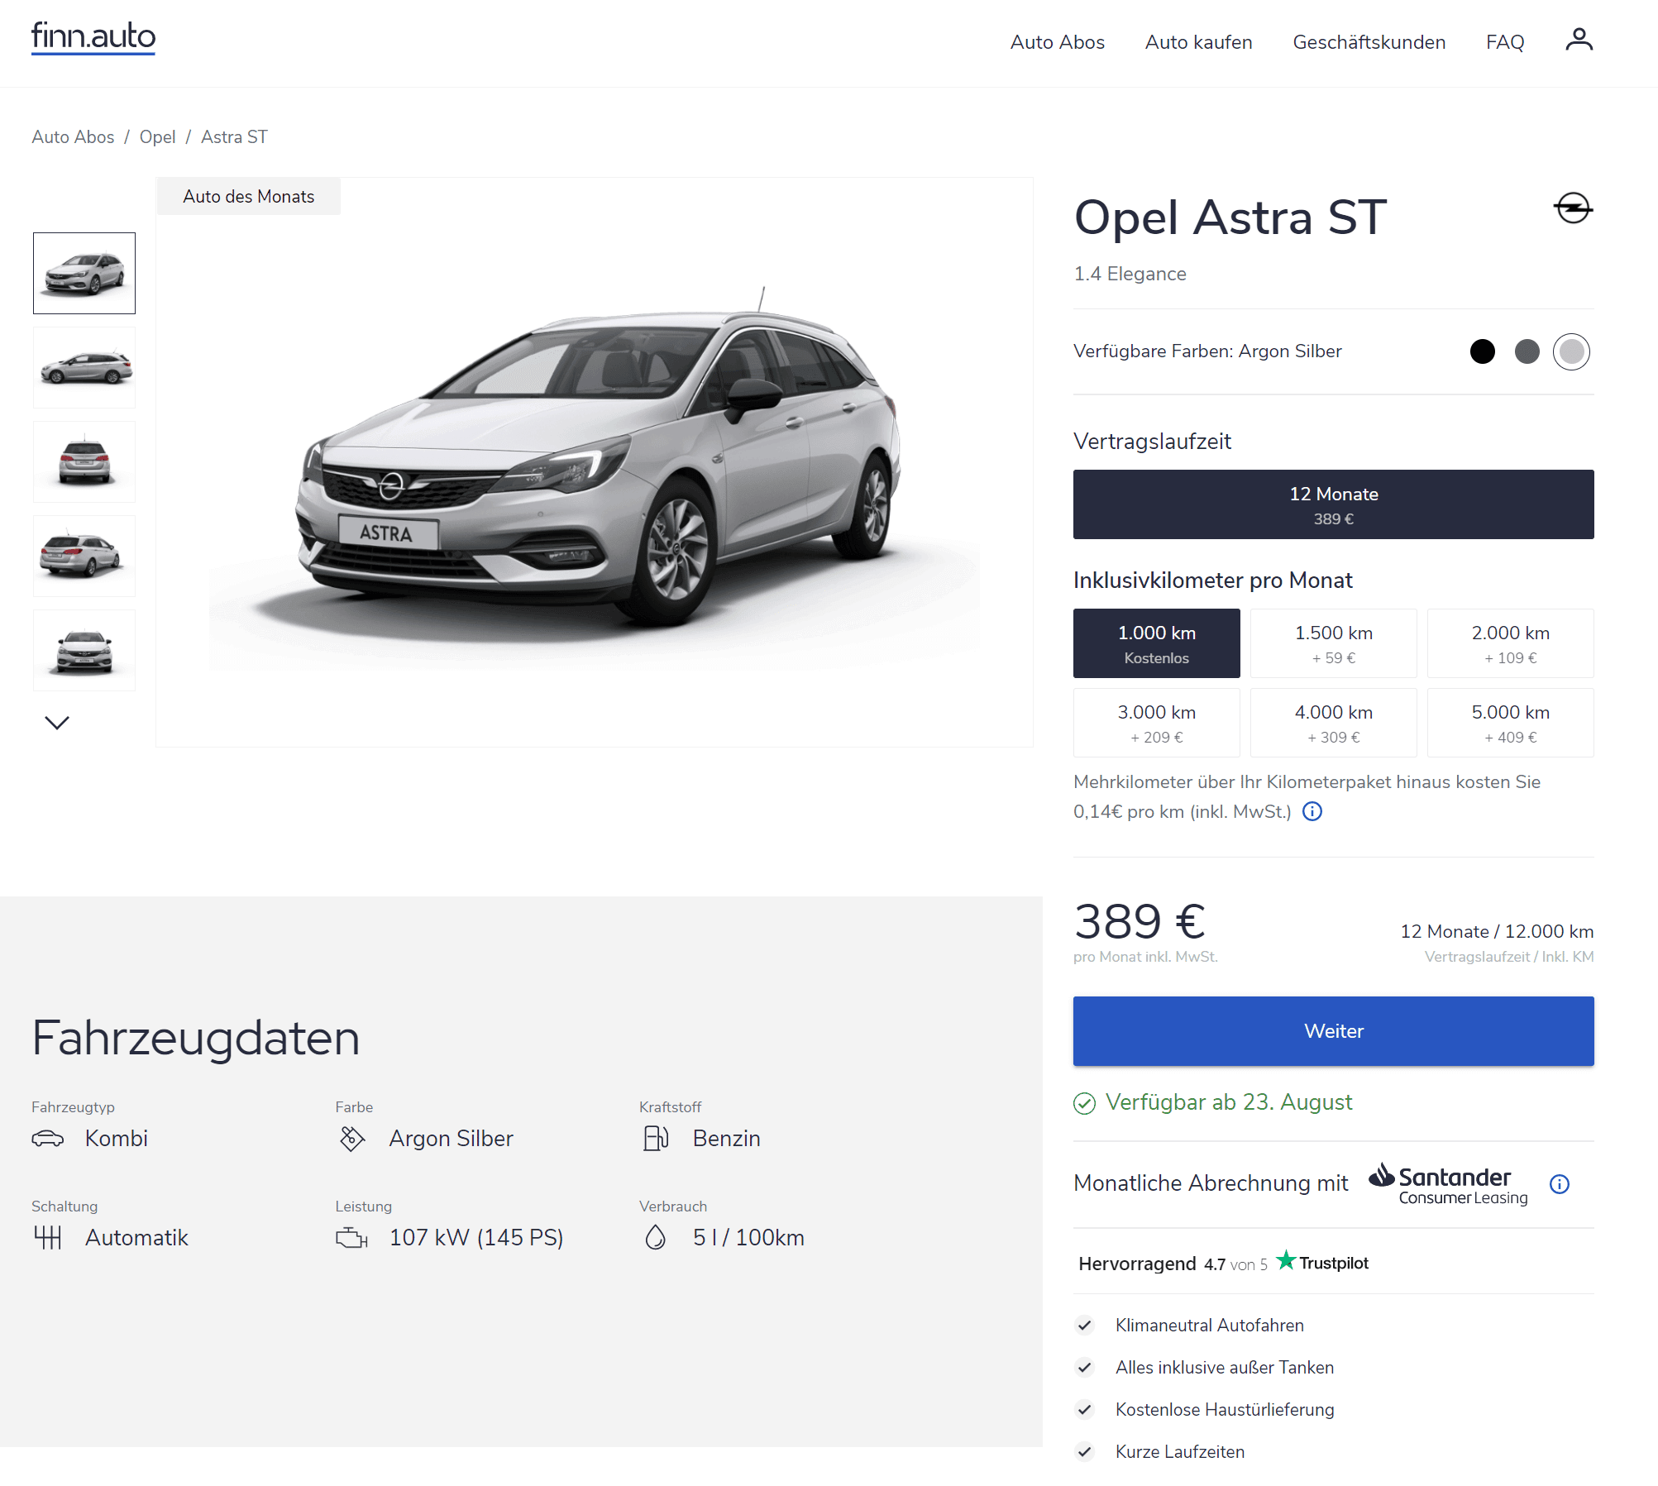
Task: Select the black color swatch
Action: point(1482,351)
